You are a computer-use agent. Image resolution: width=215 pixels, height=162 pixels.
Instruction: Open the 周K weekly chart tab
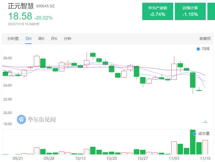(x=41, y=39)
